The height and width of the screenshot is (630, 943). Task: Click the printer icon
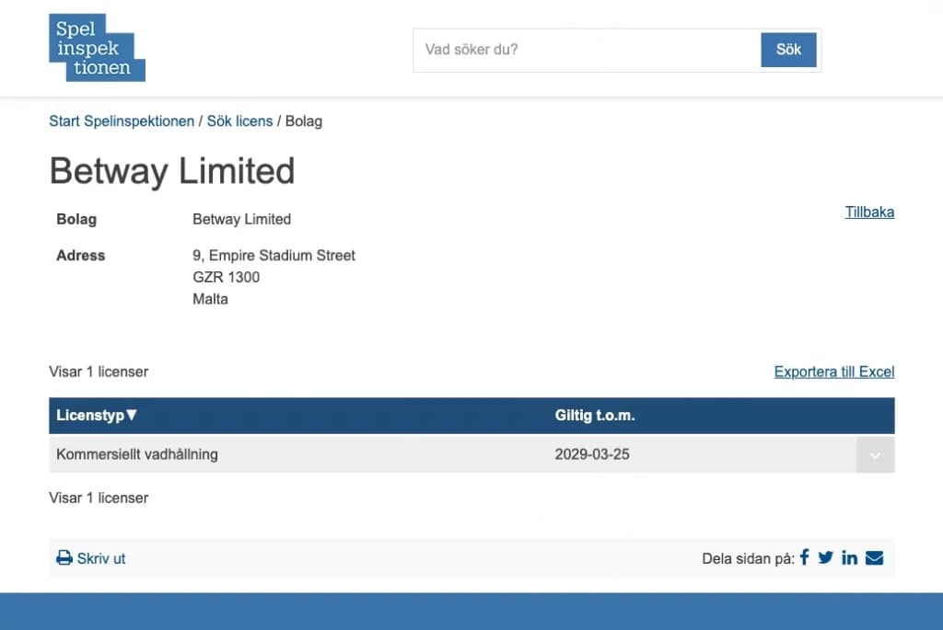64,558
